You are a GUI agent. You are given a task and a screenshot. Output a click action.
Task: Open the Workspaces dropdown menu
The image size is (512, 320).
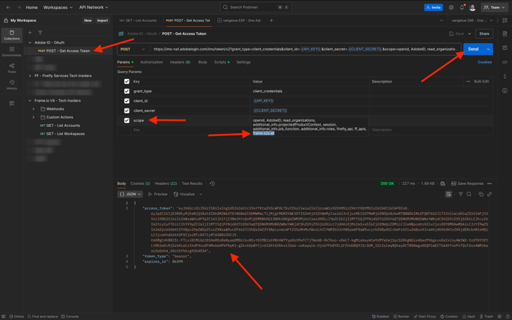coord(58,8)
